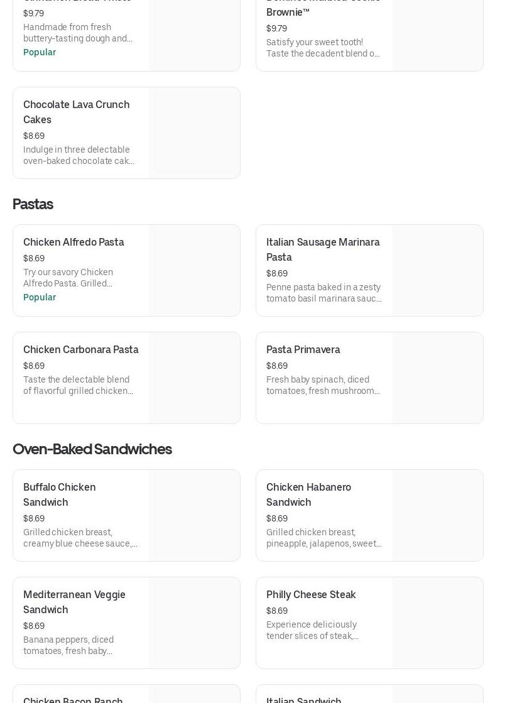Open the Chicken Alfredo Pasta item
This screenshot has width=505, height=703.
[x=73, y=243]
